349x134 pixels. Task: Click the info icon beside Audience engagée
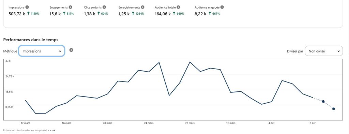[222, 7]
